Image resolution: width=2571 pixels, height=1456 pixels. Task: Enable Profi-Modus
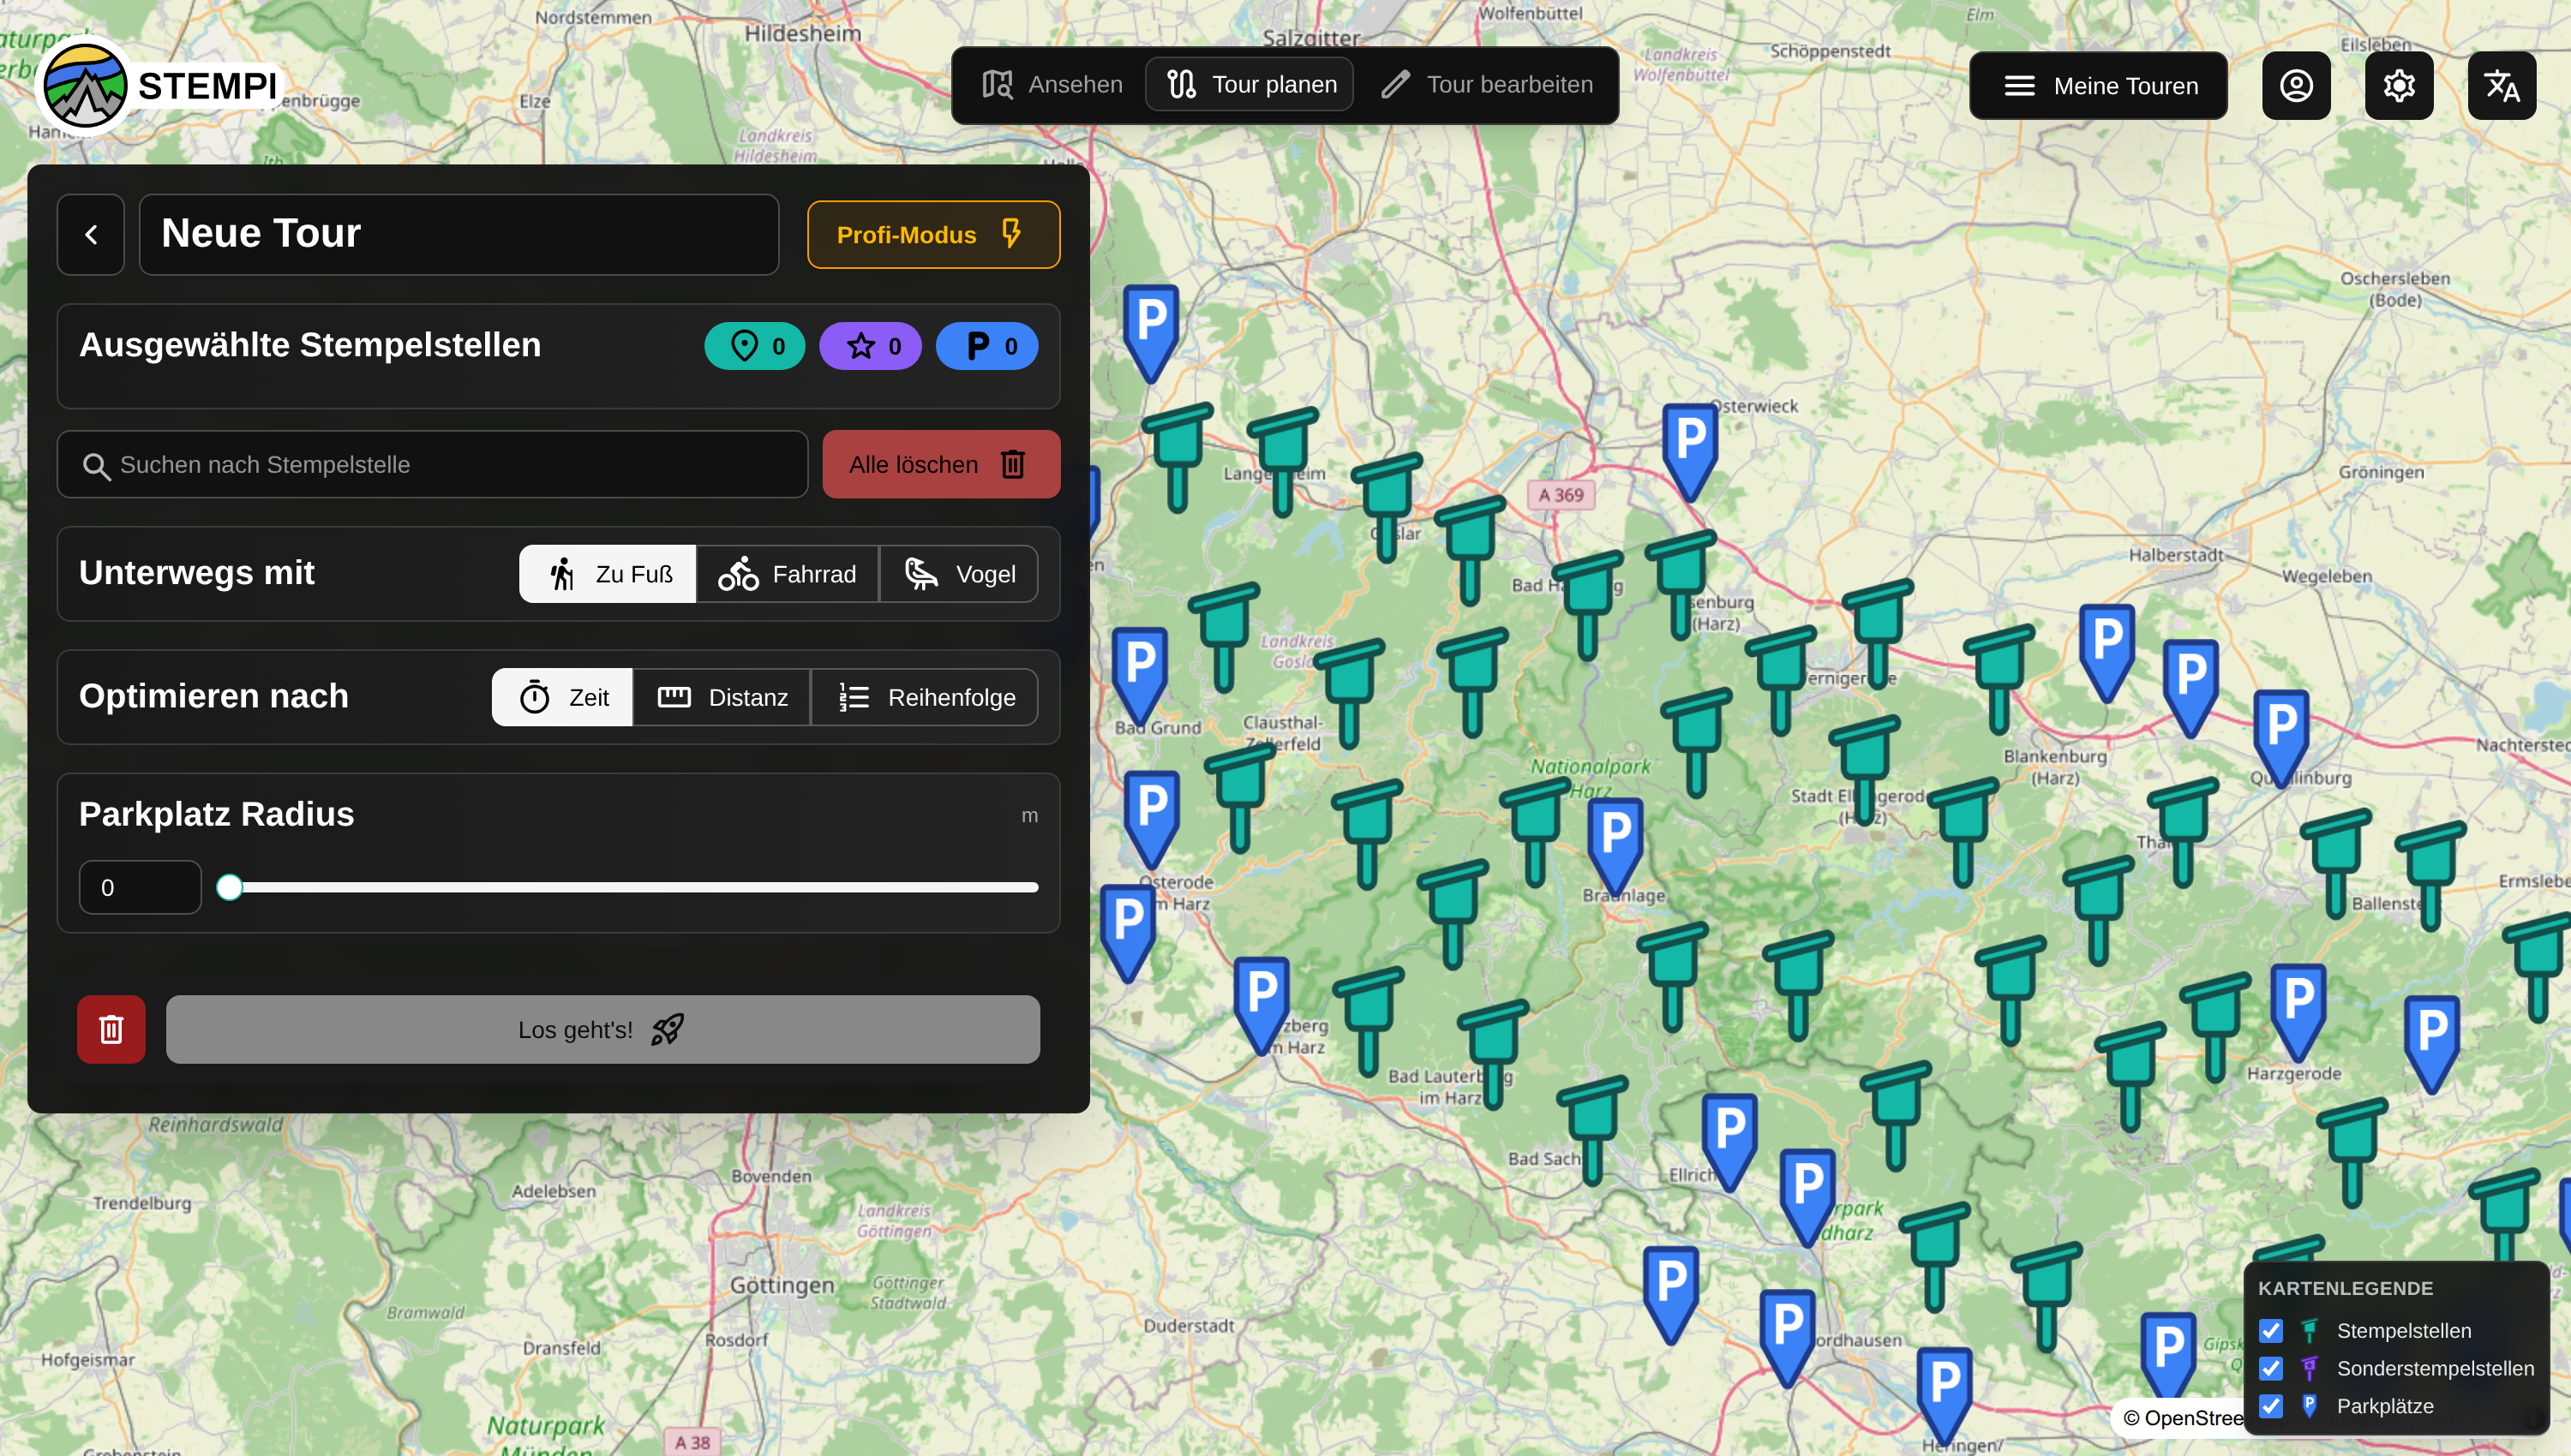[x=933, y=235]
